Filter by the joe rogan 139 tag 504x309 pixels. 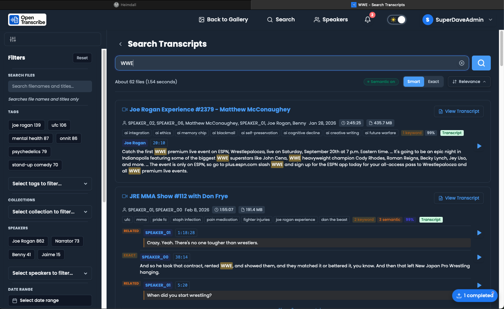point(26,125)
